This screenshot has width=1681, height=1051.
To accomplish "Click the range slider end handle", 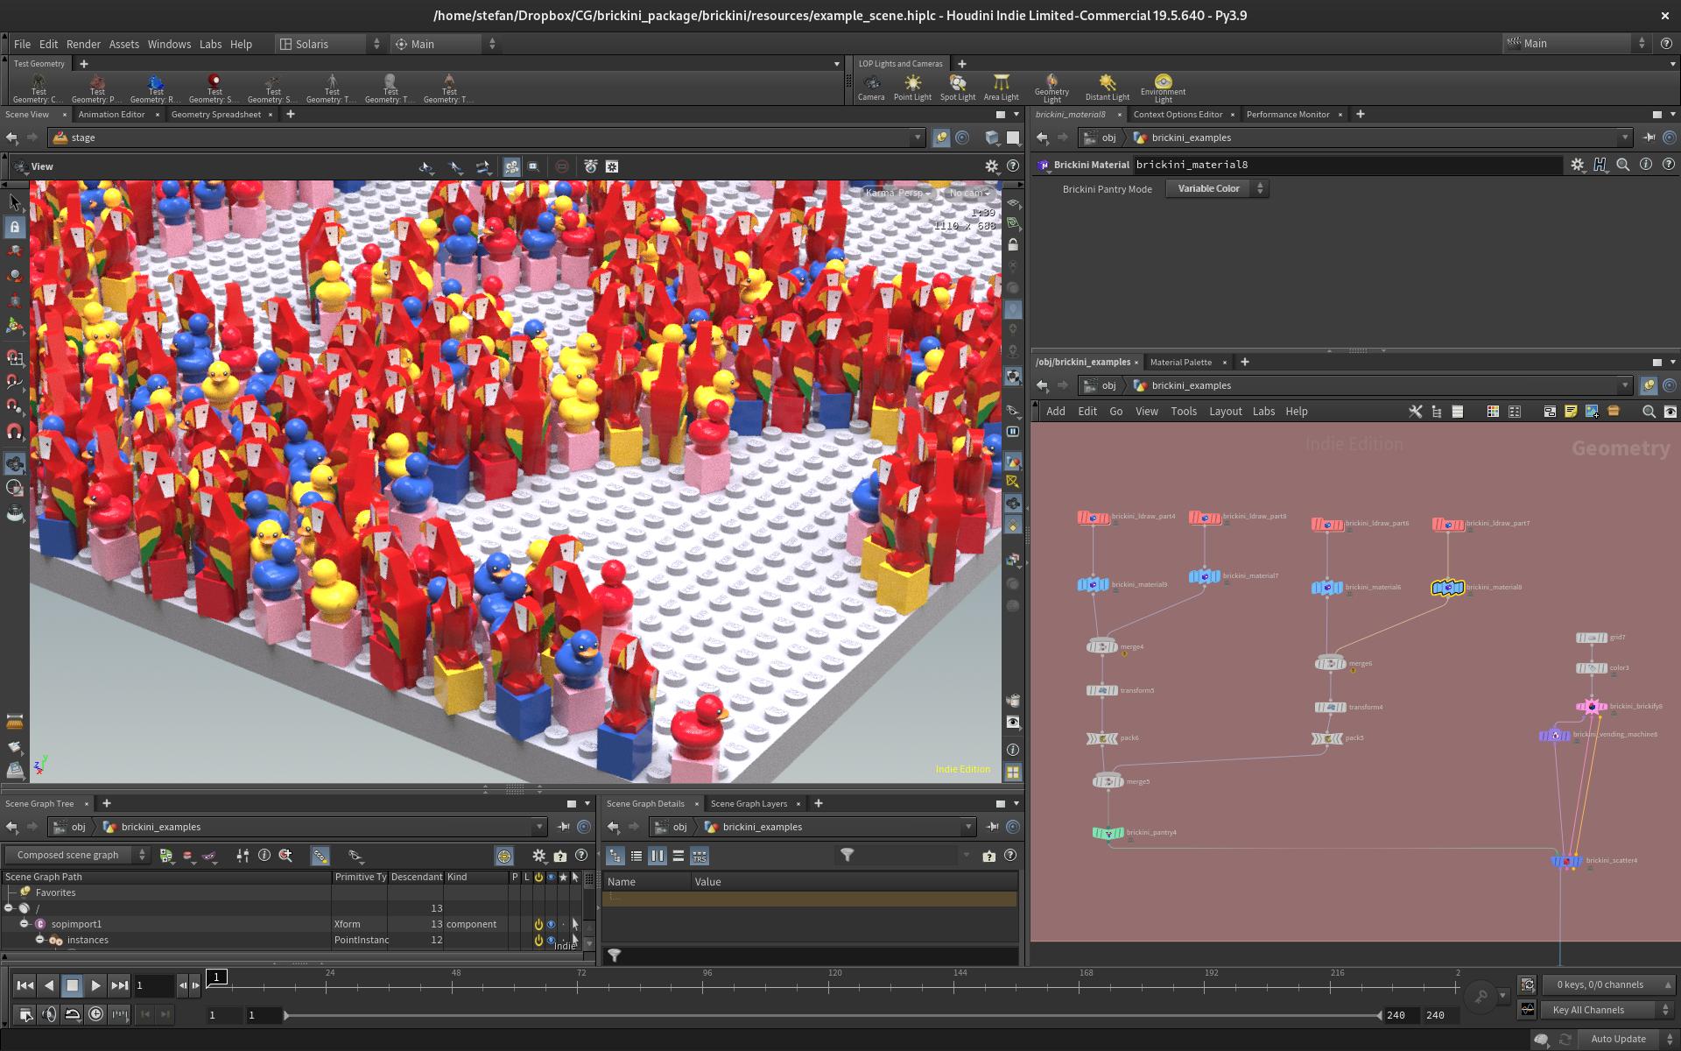I will (1380, 1016).
